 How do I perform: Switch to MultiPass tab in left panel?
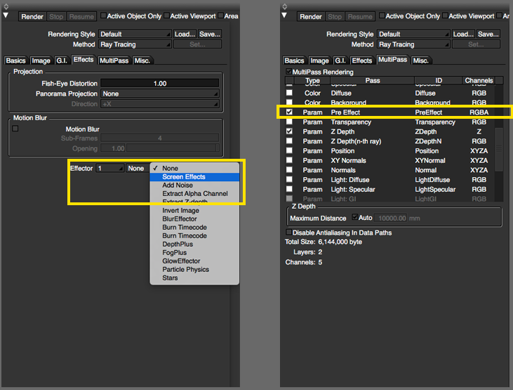coord(114,60)
